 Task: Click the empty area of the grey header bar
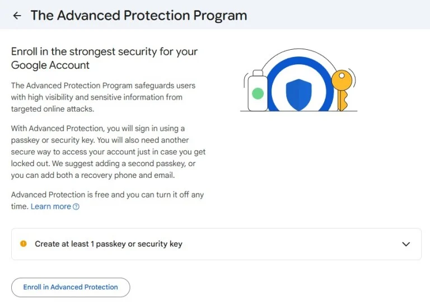336,15
